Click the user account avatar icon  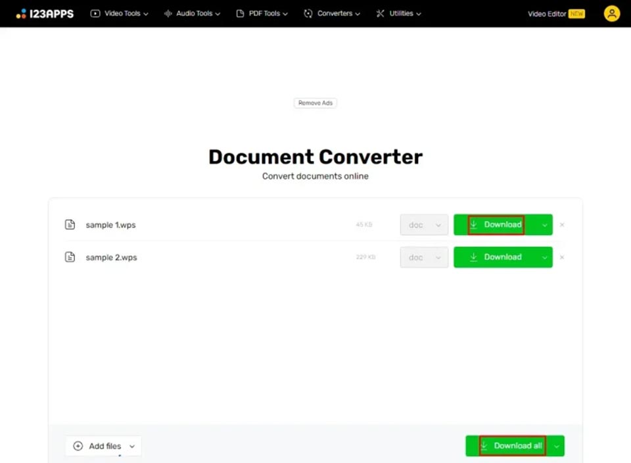click(612, 14)
